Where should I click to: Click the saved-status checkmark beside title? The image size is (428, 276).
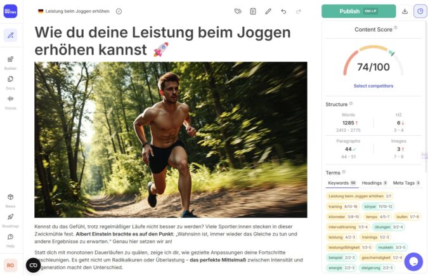coord(119,11)
